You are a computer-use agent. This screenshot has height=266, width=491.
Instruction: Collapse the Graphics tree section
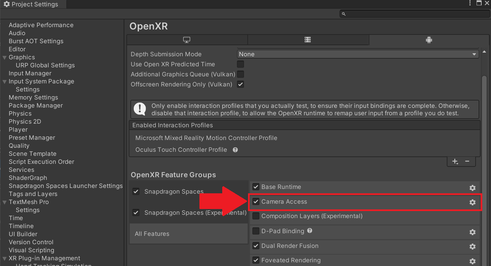tap(4, 57)
